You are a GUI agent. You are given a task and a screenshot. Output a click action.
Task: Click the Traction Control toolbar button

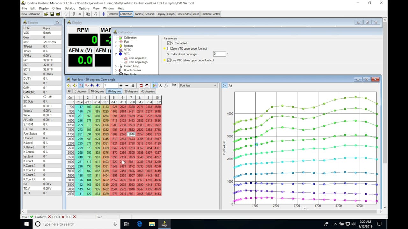tap(210, 14)
